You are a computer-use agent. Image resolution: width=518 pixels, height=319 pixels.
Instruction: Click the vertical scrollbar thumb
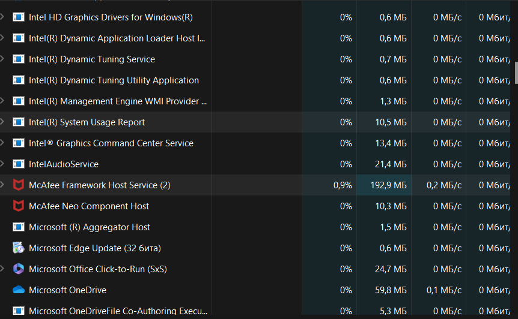coord(516,72)
